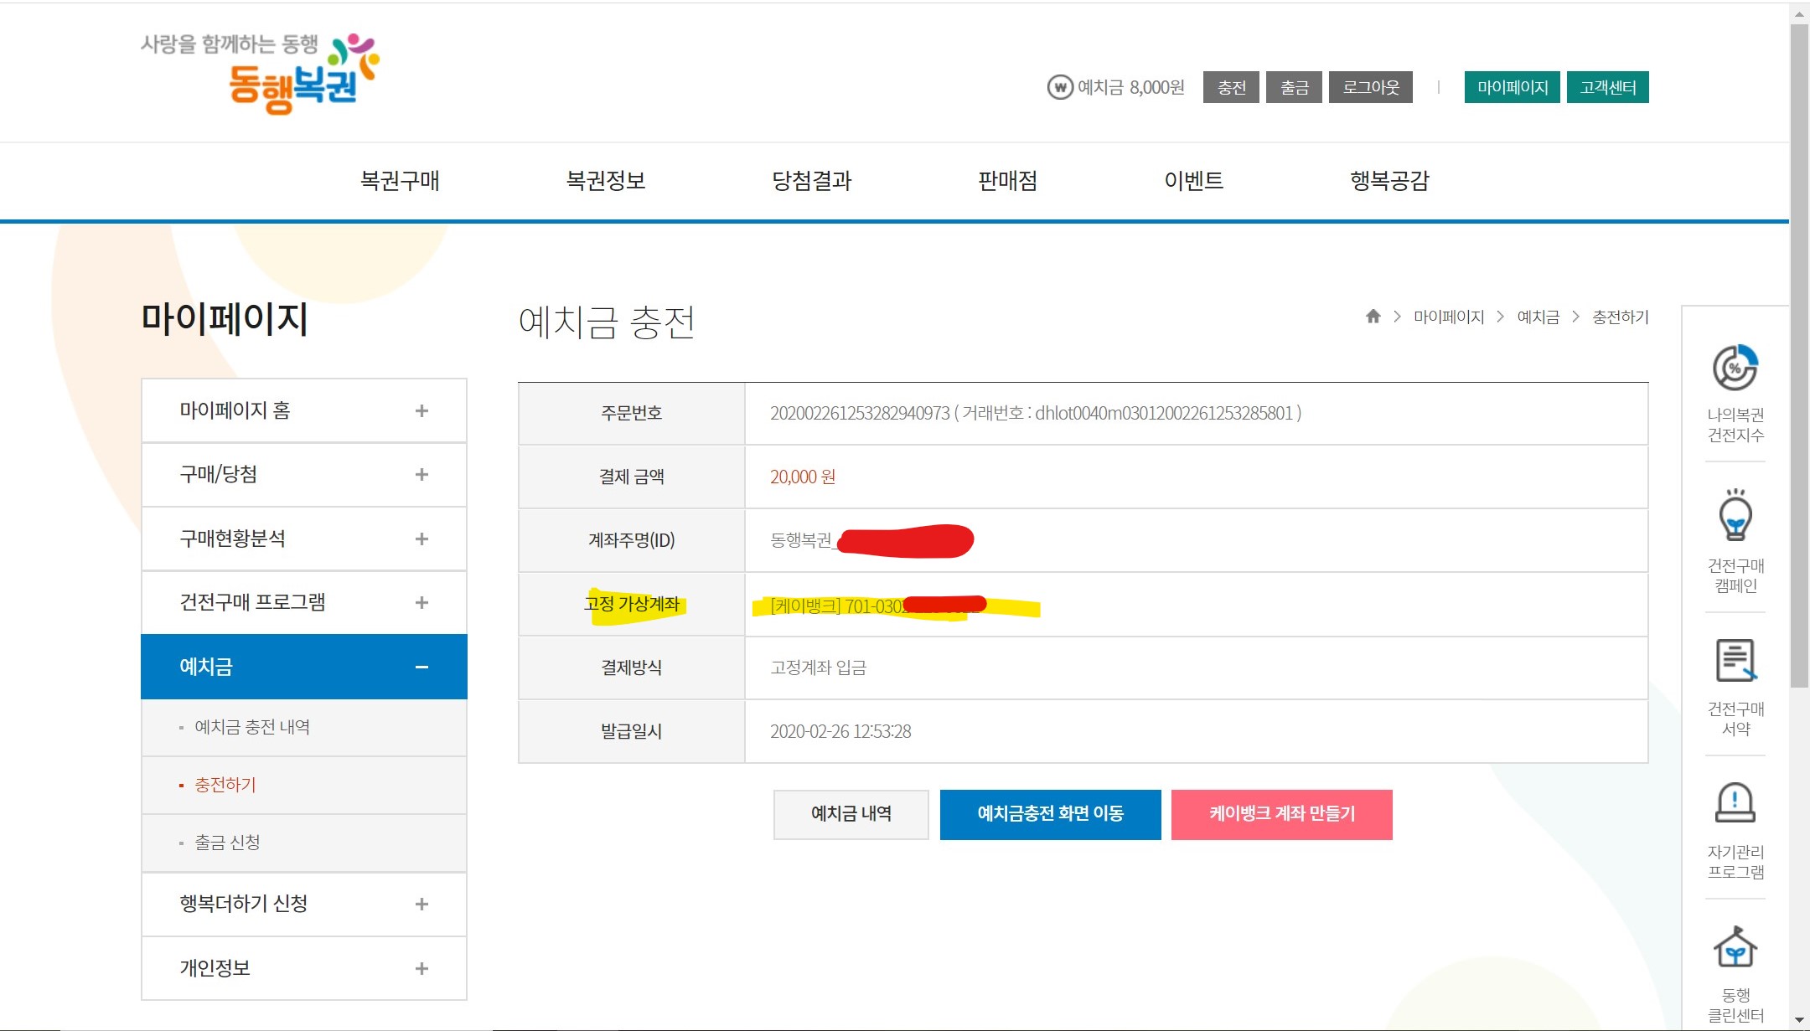Expand 마이페이지 홈 sidebar section
This screenshot has width=1810, height=1031.
421,410
